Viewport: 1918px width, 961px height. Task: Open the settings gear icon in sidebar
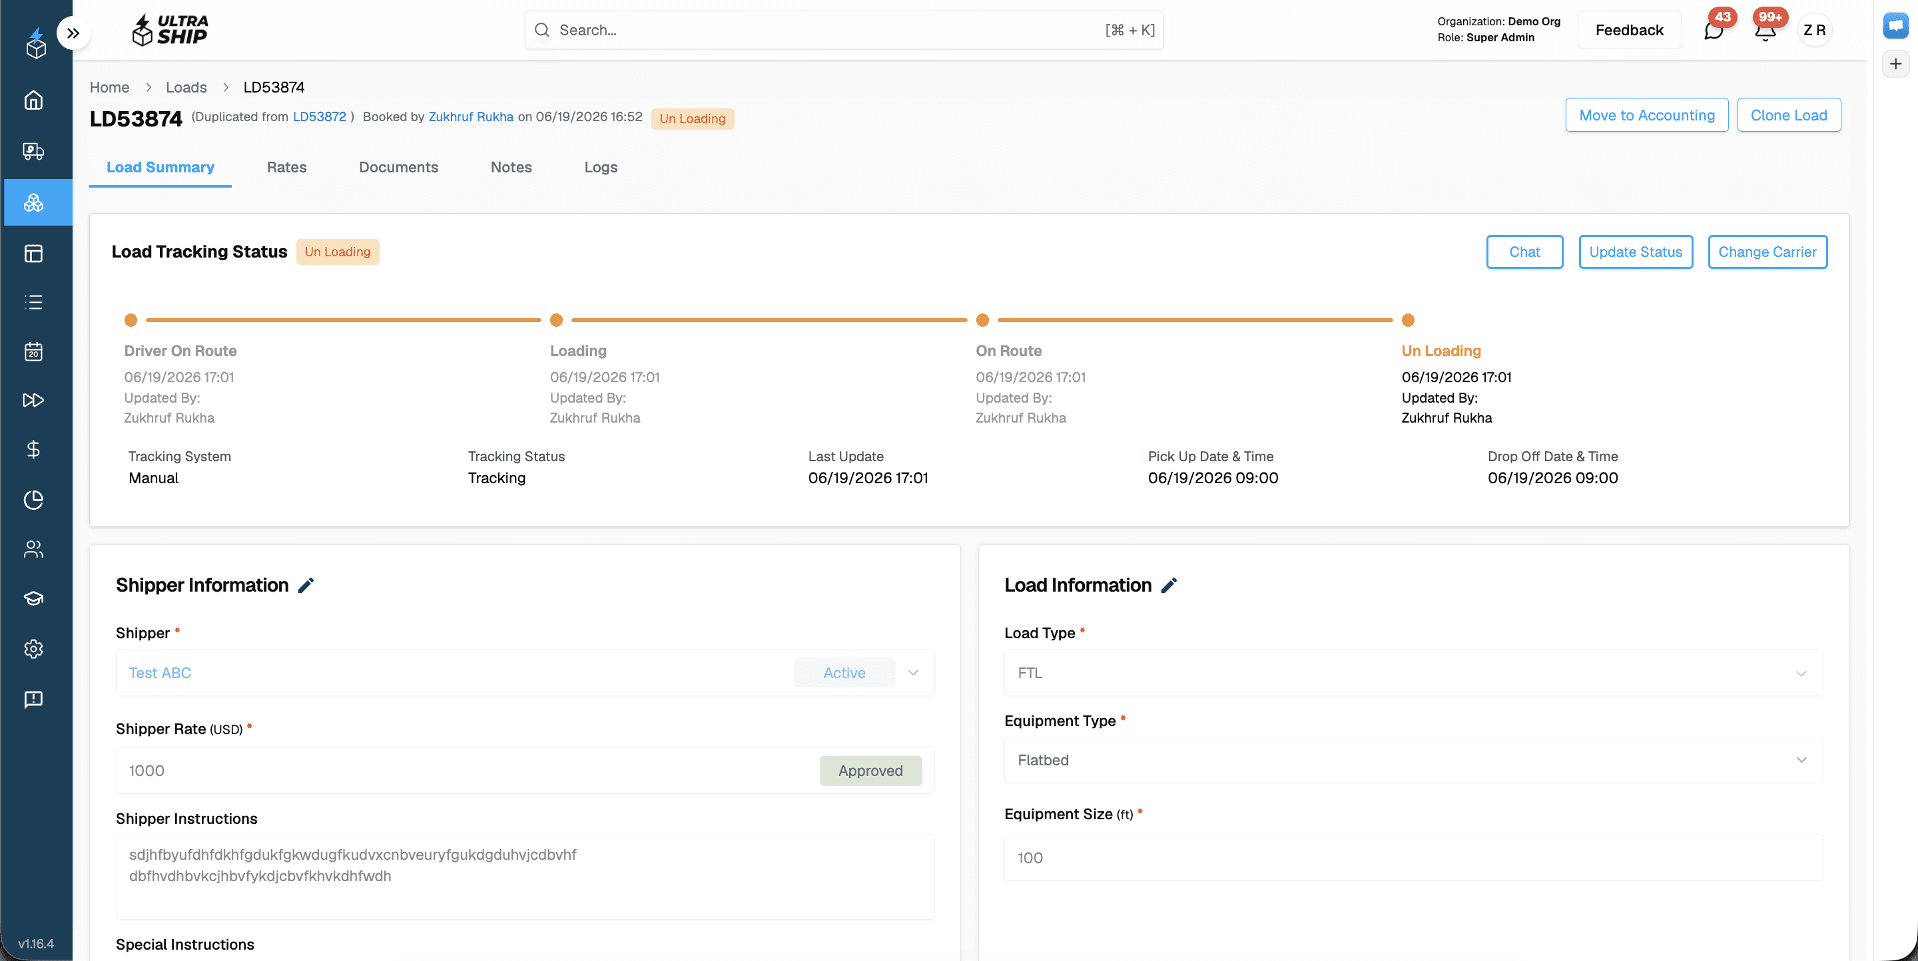(x=33, y=649)
